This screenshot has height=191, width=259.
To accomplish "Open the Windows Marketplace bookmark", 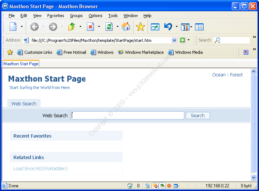I will pyautogui.click(x=141, y=52).
